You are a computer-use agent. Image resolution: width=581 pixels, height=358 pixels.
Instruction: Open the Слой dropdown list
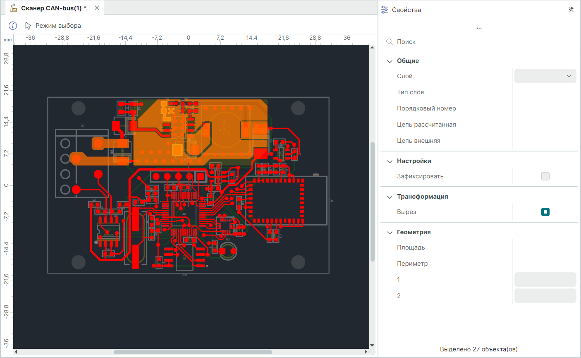pyautogui.click(x=545, y=76)
